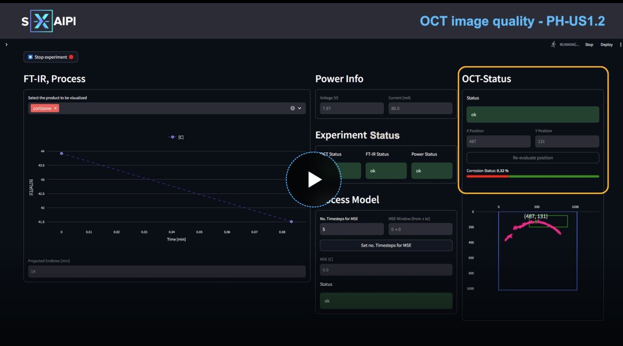Click the Re-evaluate position button
The width and height of the screenshot is (623, 346).
533,157
